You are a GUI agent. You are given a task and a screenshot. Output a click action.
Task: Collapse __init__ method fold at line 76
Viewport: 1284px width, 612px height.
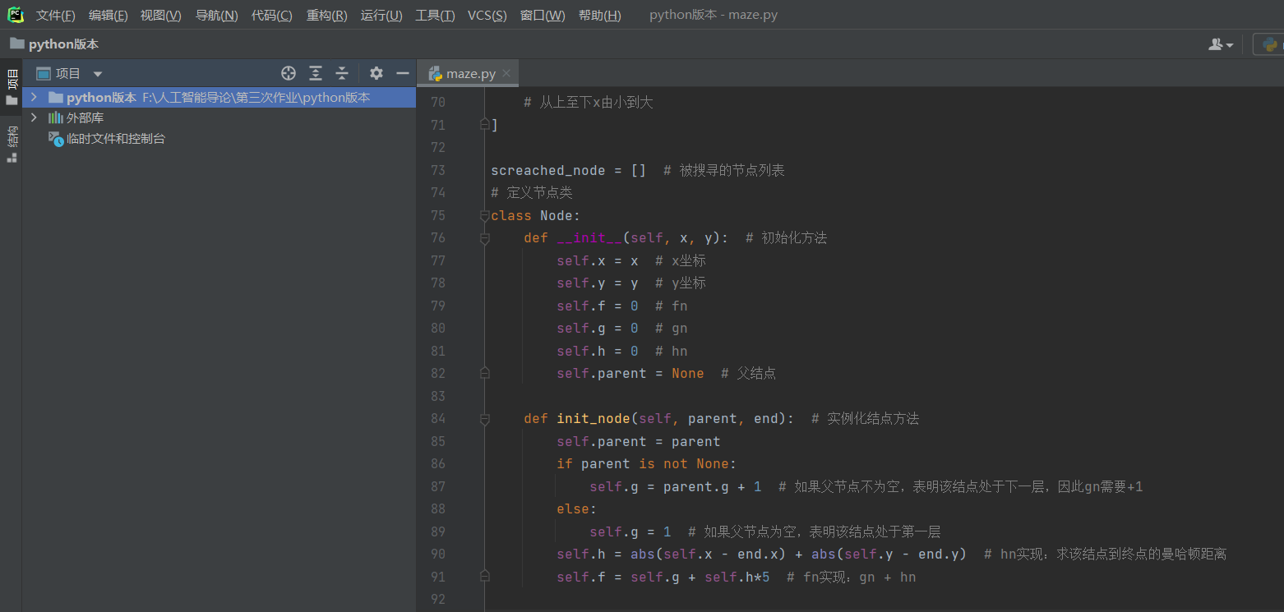coord(485,238)
